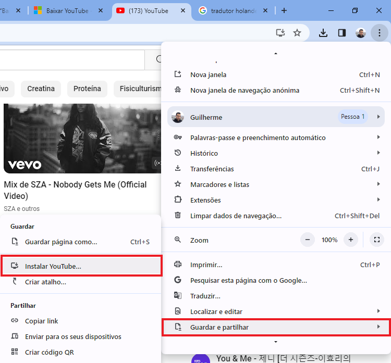The height and width of the screenshot is (363, 391).
Task: Expand Palavras-passe e preenchimento automático submenu
Action: (x=276, y=137)
